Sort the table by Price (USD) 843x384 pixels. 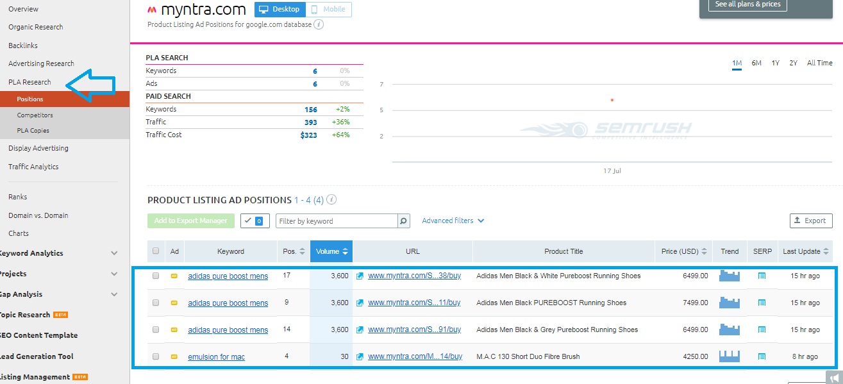pos(684,251)
